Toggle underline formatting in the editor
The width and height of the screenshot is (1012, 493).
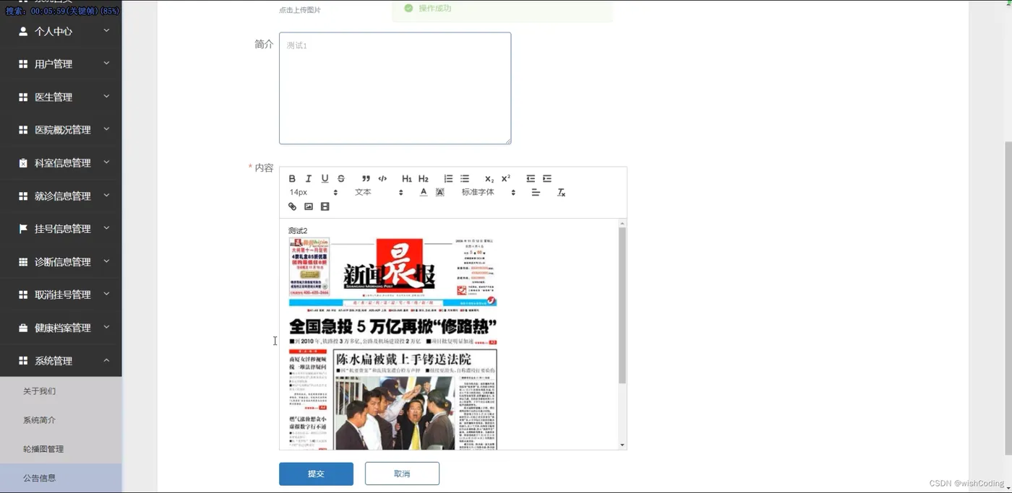click(325, 178)
